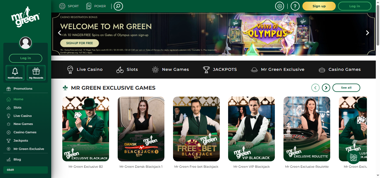Open JACKPOTS category tab
Image resolution: width=380 pixels, height=178 pixels.
pyautogui.click(x=220, y=69)
